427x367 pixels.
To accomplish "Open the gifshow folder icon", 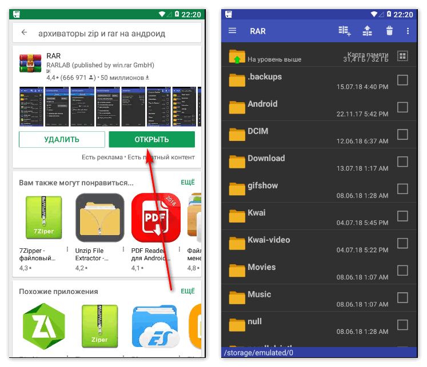I will [x=237, y=189].
